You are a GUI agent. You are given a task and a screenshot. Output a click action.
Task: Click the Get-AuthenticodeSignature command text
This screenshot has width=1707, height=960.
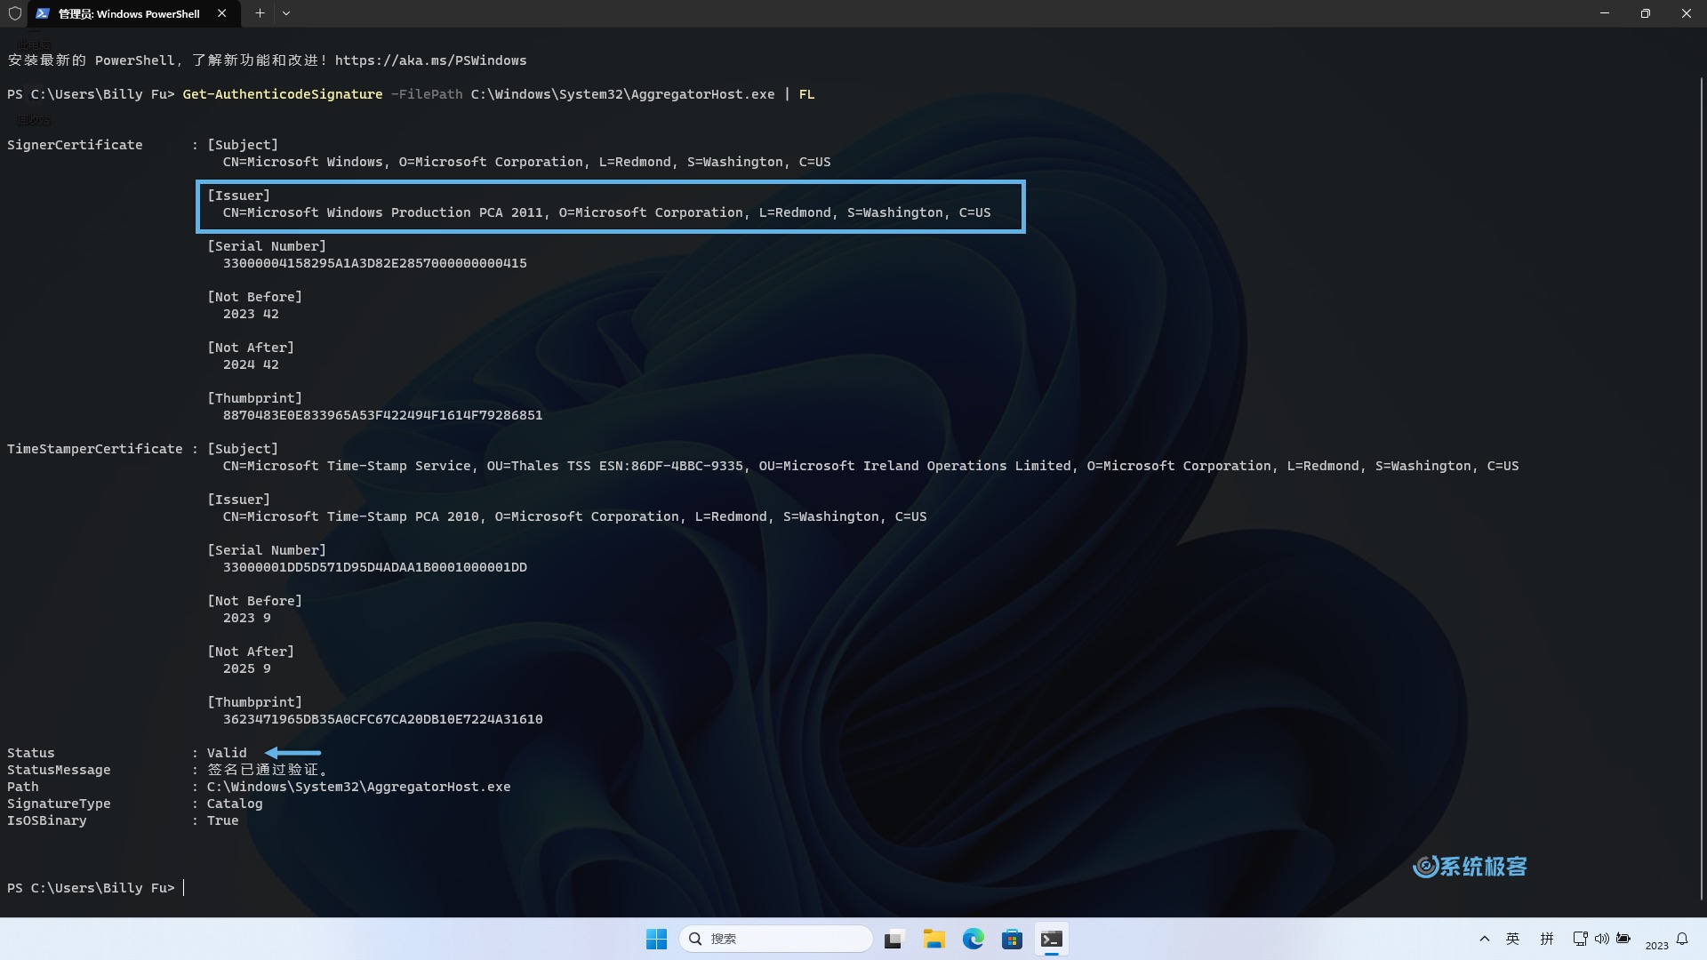tap(283, 94)
